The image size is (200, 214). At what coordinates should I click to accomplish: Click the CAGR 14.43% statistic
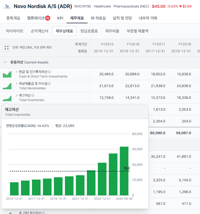click(28, 126)
